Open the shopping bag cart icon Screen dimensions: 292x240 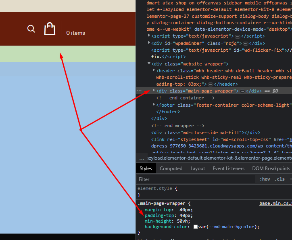click(50, 29)
